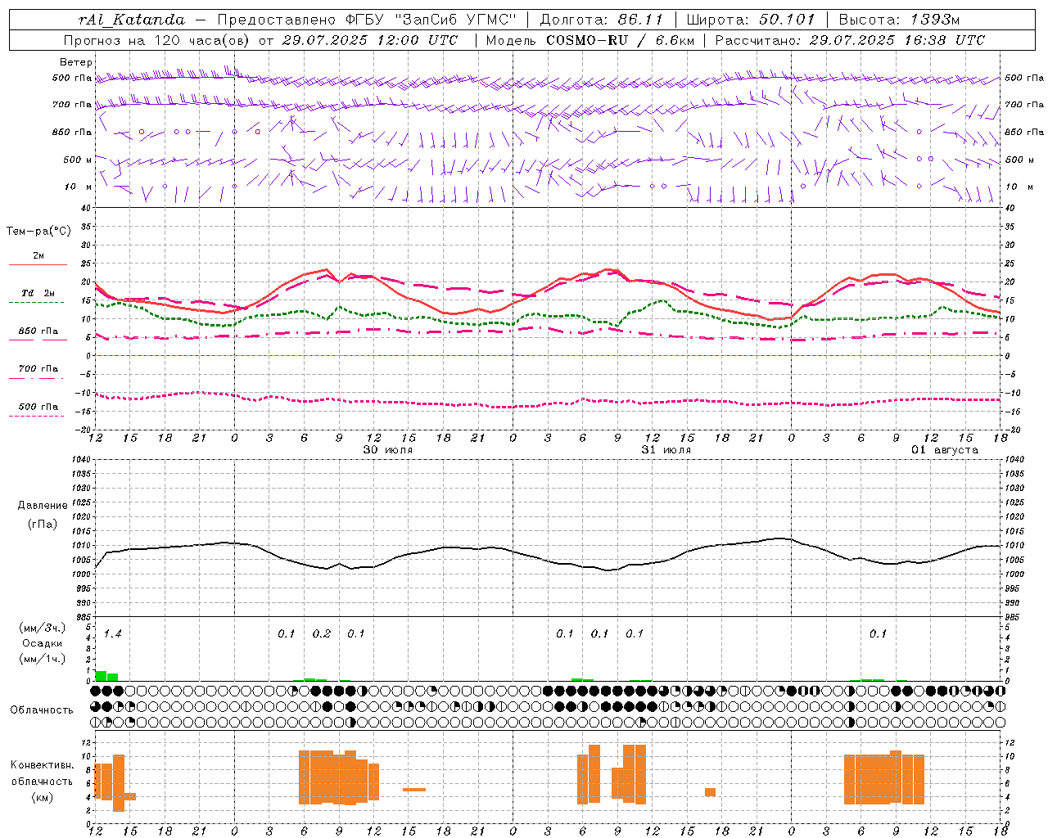Click the Облачность cloud cover label
Viewport: 1048px width, 838px height.
[42, 710]
